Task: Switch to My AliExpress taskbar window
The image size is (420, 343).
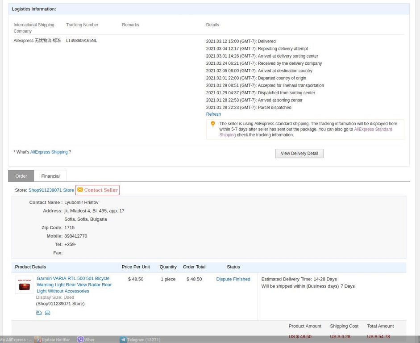Action: 16,339
